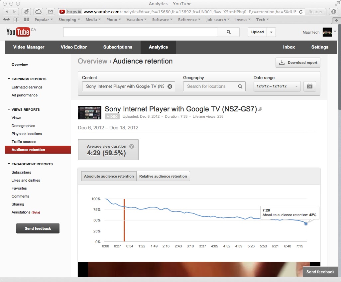Viewport: 341px width, 282px height.
Task: Open the Date range 12/6/12 – 12/18/12 dropdown
Action: click(277, 86)
